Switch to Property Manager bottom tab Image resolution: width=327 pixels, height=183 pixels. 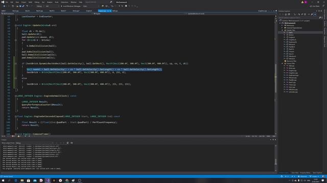[x=306, y=173]
